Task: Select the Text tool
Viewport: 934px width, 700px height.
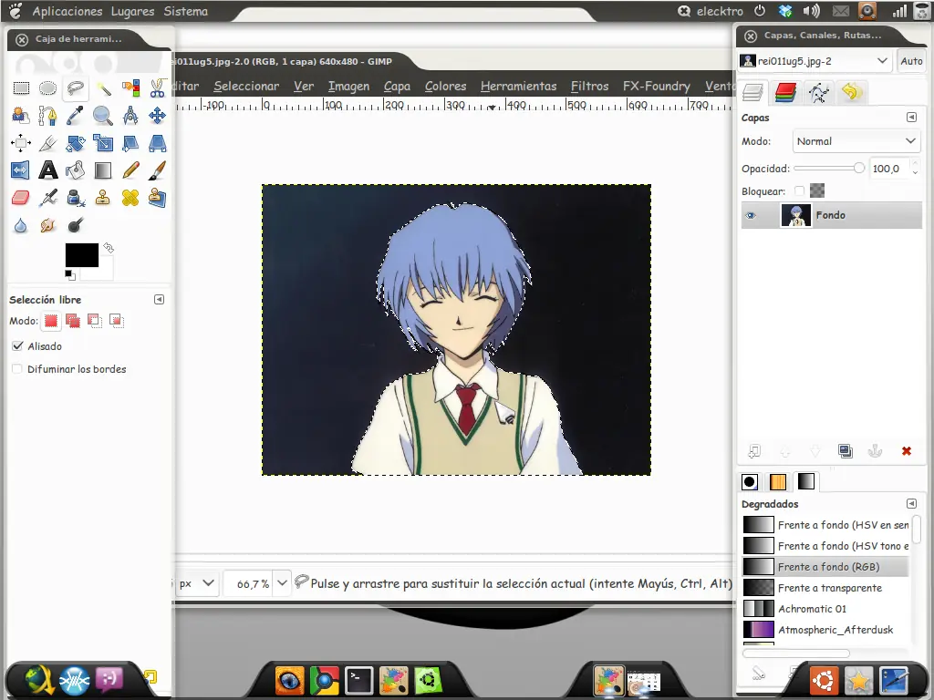Action: coord(47,170)
